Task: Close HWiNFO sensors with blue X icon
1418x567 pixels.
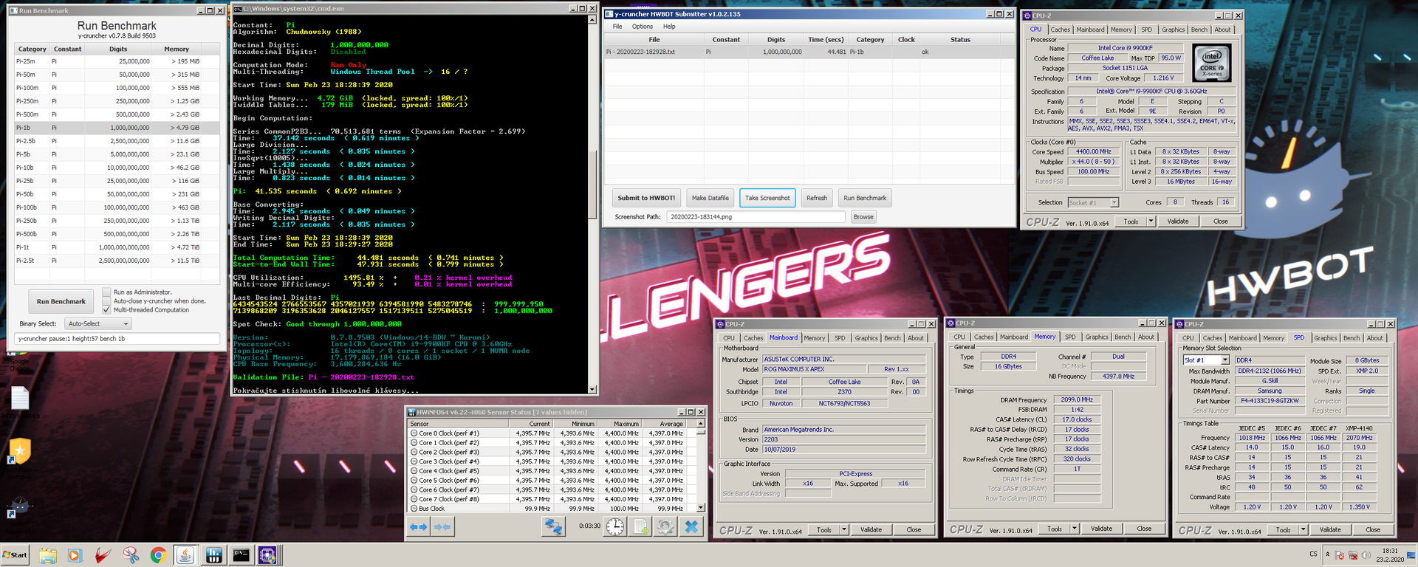Action: (x=691, y=526)
